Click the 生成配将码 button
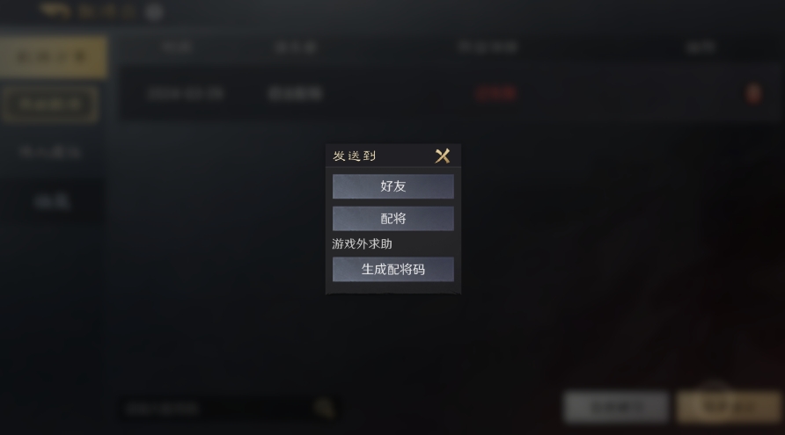 (393, 270)
